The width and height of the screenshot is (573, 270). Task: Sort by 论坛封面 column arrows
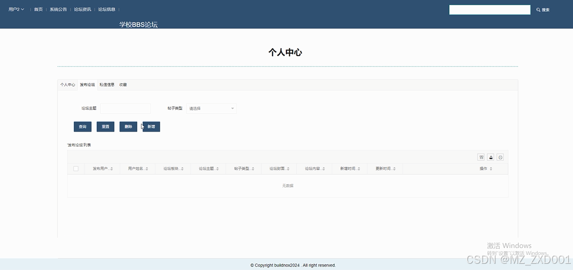tap(289, 169)
